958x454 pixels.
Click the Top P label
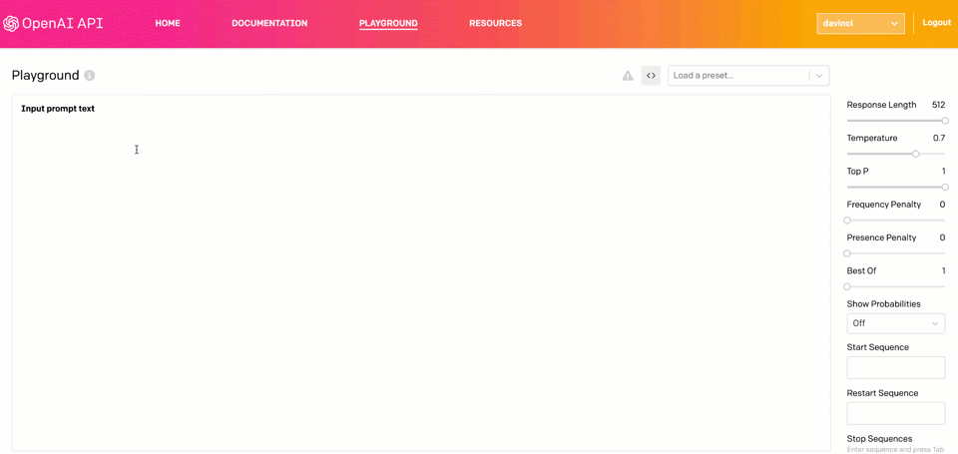click(x=858, y=171)
